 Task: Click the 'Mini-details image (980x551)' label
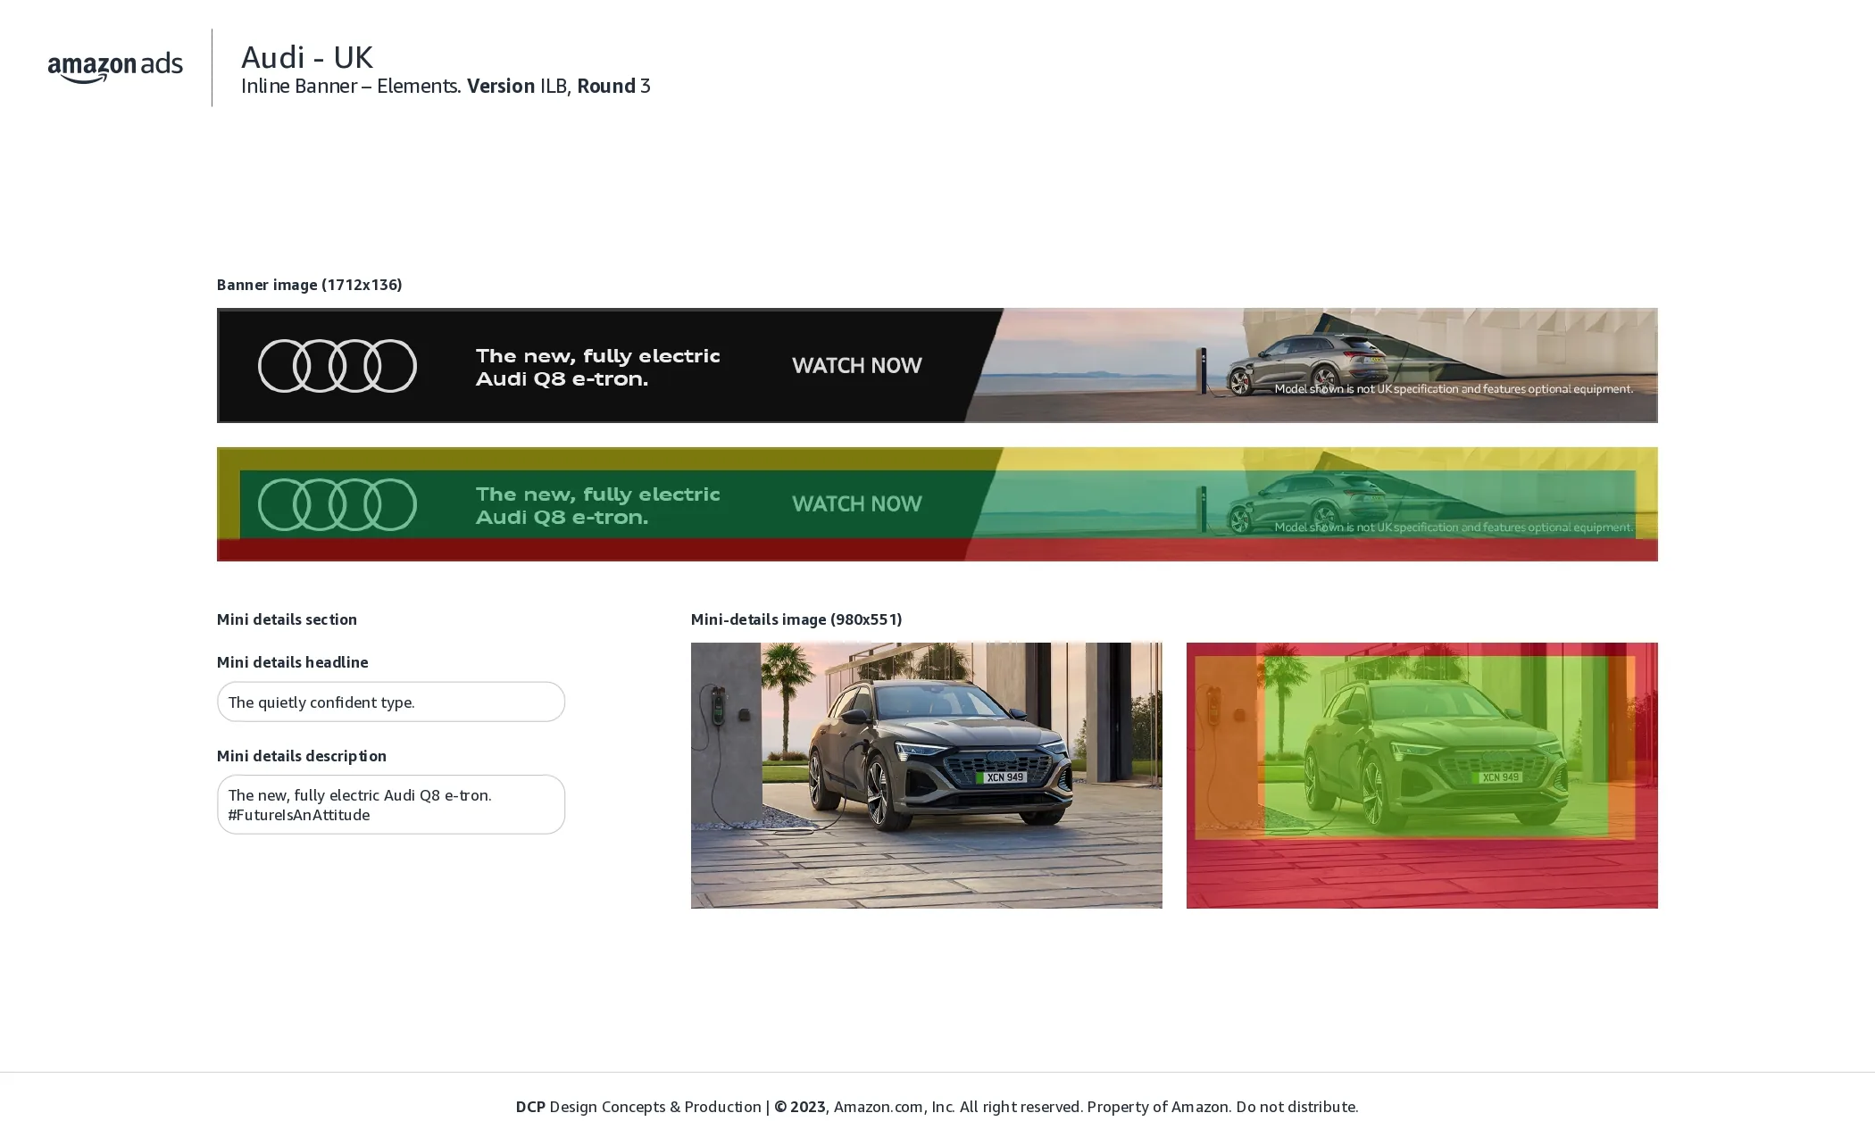click(796, 619)
